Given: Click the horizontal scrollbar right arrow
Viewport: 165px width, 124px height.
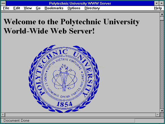Looking at the screenshot, I should point(158,115).
